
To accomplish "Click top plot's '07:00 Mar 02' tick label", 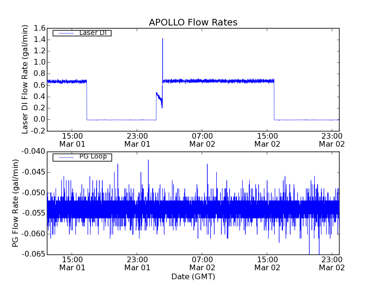I will (202, 140).
